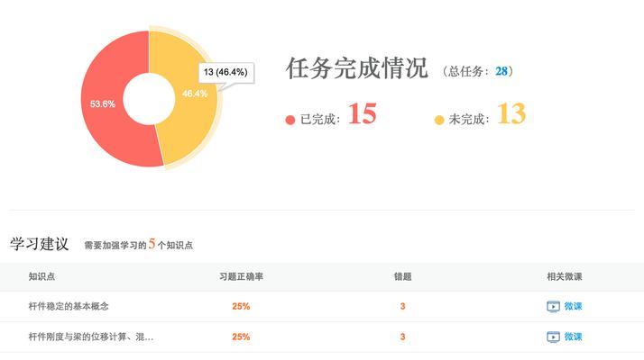Screen dimensions: 644x360
Task: Sort by 习题正确率 column header
Action: click(241, 276)
